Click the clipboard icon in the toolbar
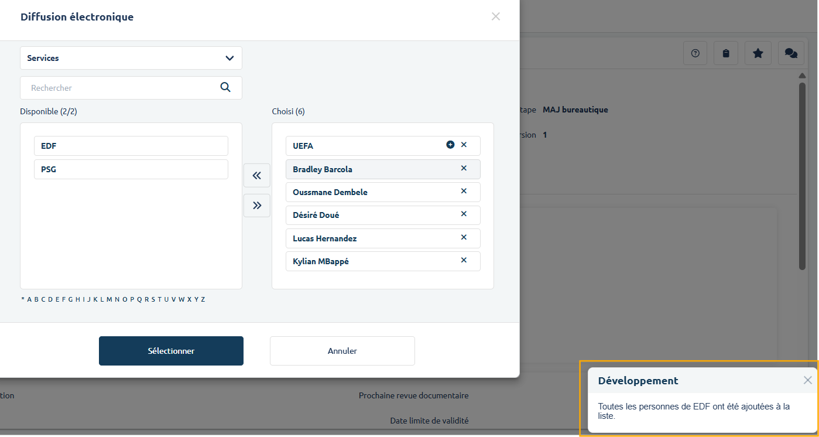This screenshot has width=819, height=437. click(x=726, y=53)
